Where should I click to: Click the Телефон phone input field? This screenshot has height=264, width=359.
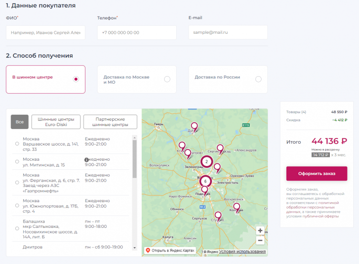click(x=137, y=32)
